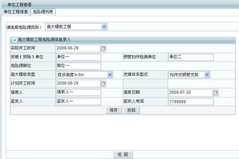Viewport: 239px width, 159px height.
Task: Switch to the 单位工程信息 tab
Action: pyautogui.click(x=16, y=12)
